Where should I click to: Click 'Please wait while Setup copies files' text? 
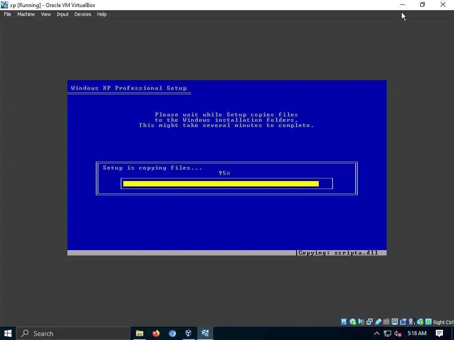pyautogui.click(x=227, y=115)
